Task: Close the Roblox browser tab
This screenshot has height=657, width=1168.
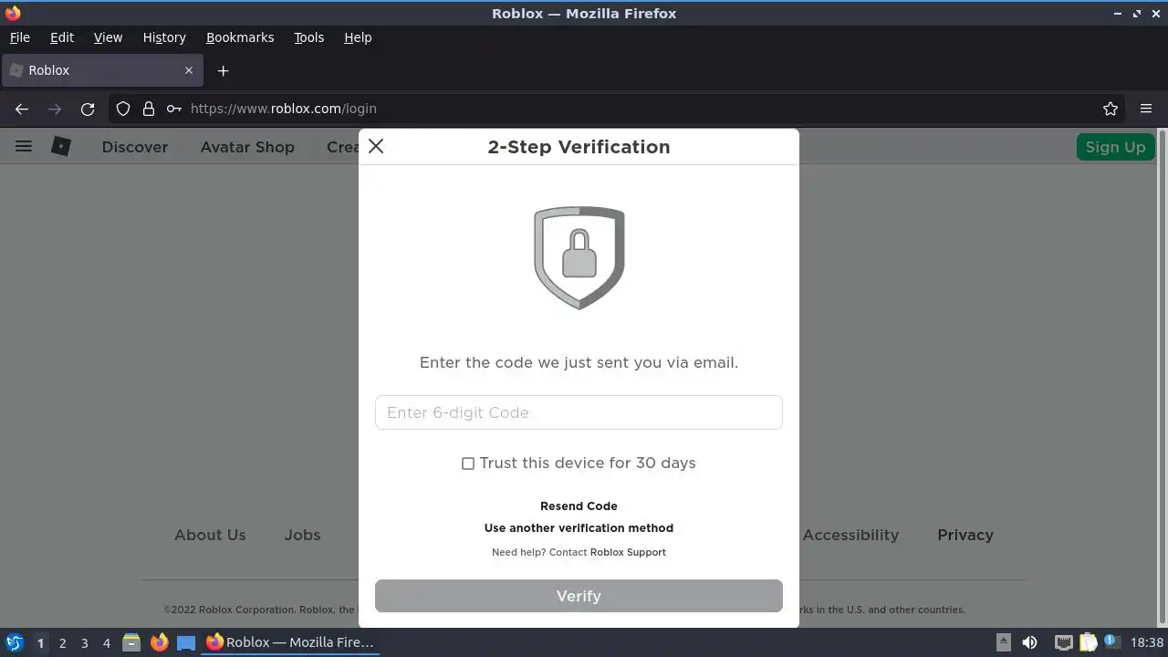Action: (189, 70)
